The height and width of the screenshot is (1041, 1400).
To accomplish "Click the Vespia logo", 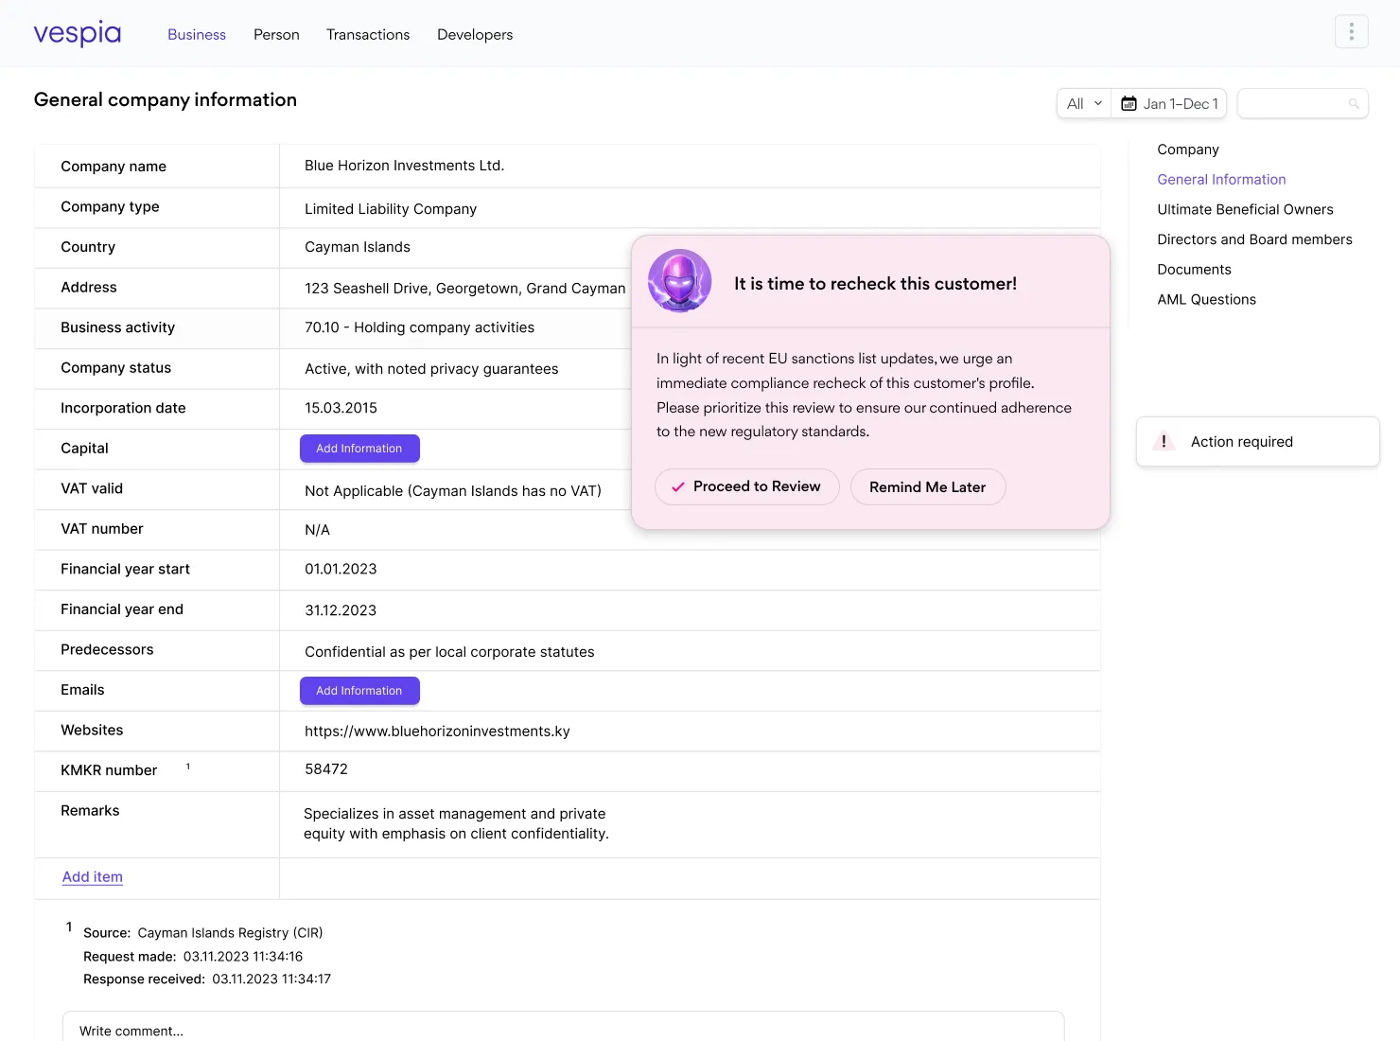I will 77,32.
